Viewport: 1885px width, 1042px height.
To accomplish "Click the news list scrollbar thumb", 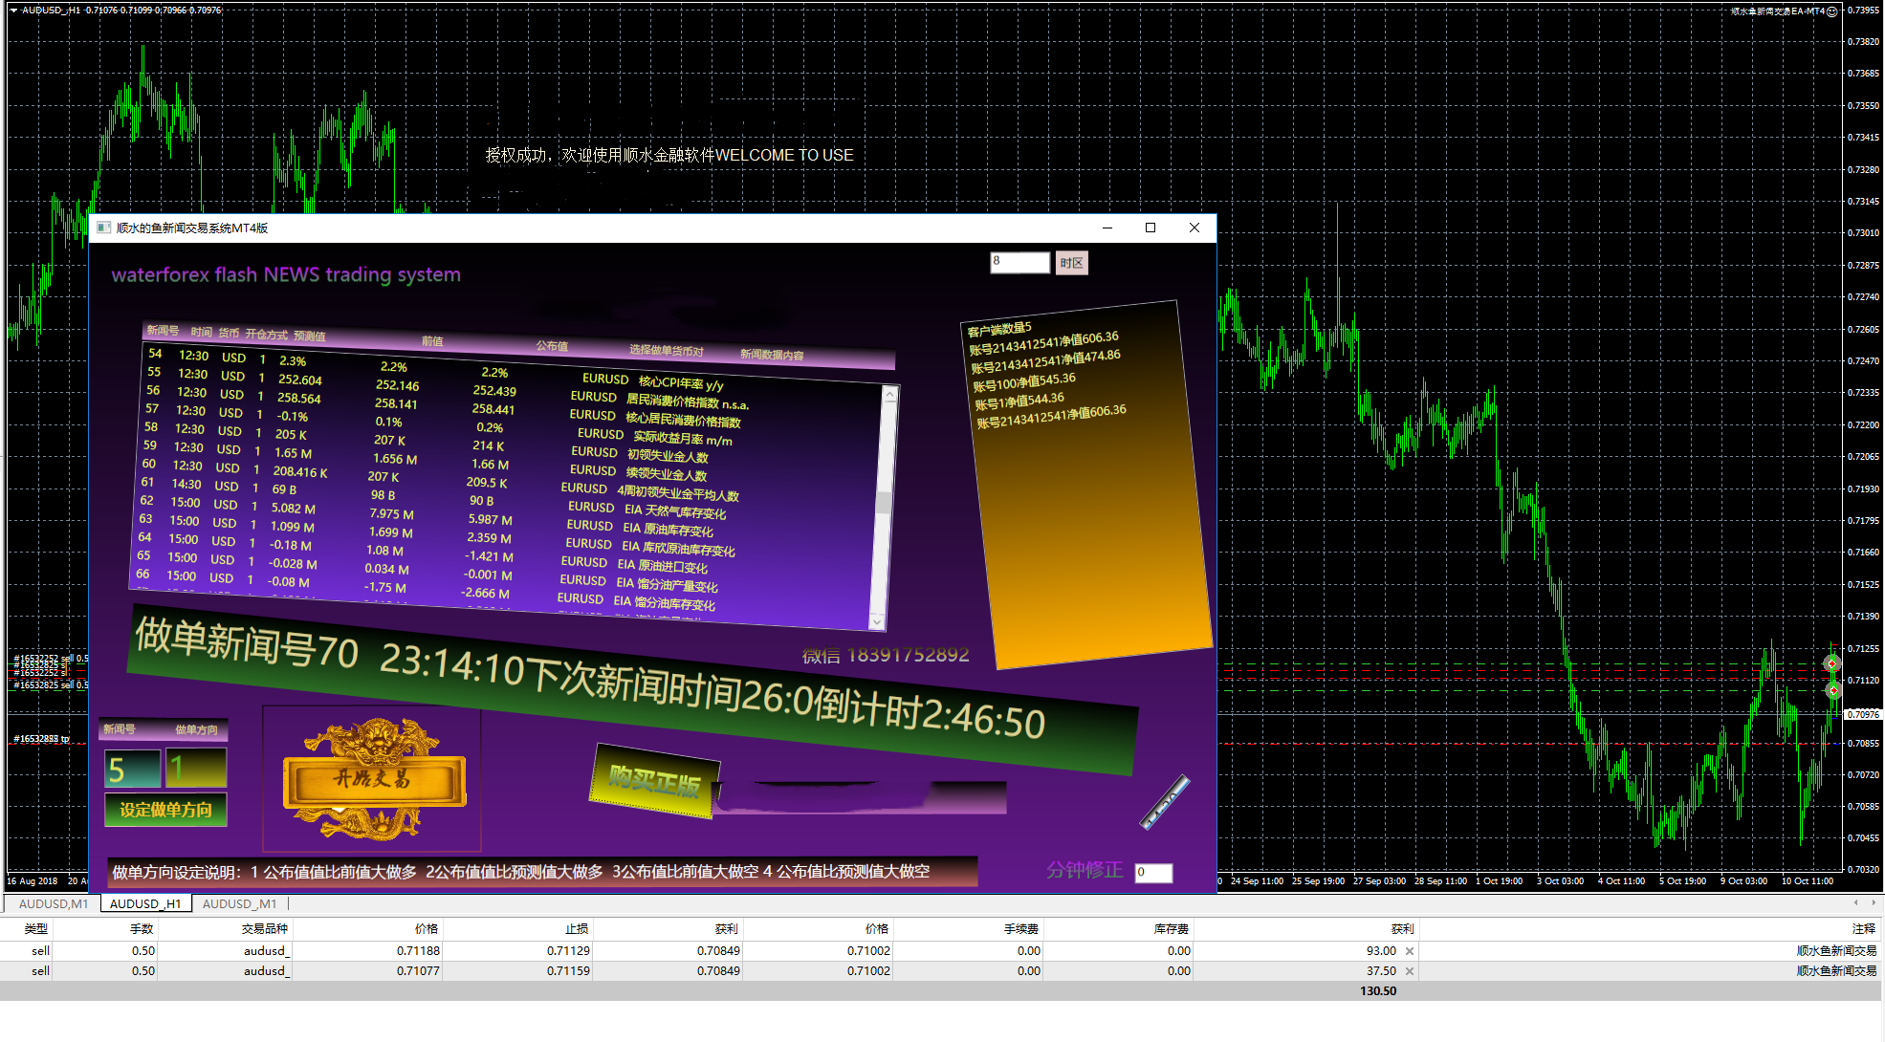I will tap(883, 501).
